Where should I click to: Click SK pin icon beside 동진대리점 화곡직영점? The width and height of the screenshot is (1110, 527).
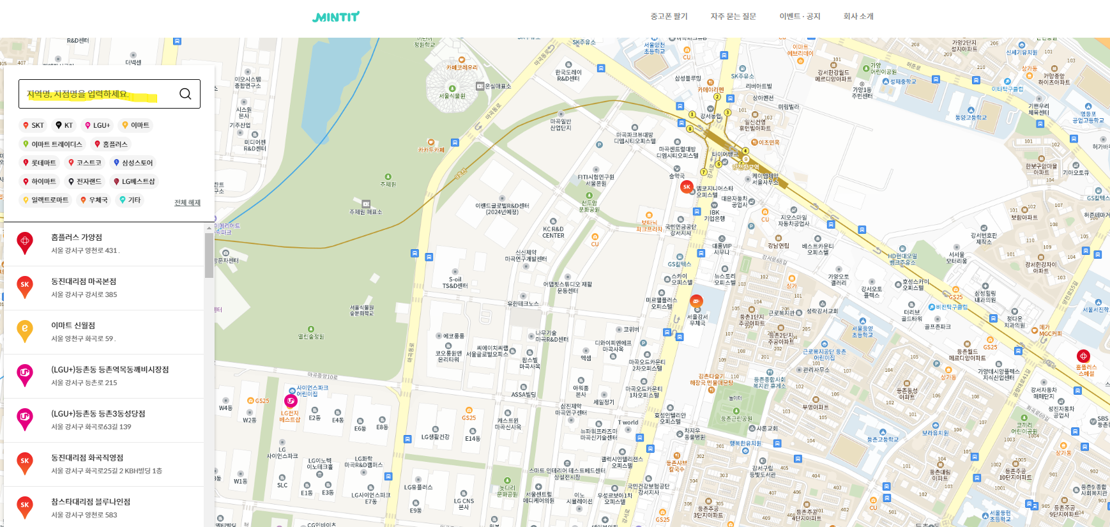point(25,464)
